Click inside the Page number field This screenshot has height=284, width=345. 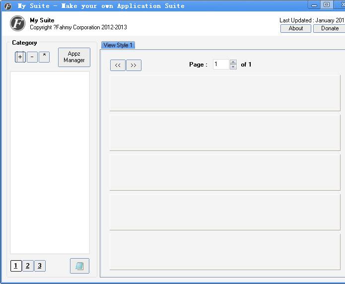[x=220, y=65]
